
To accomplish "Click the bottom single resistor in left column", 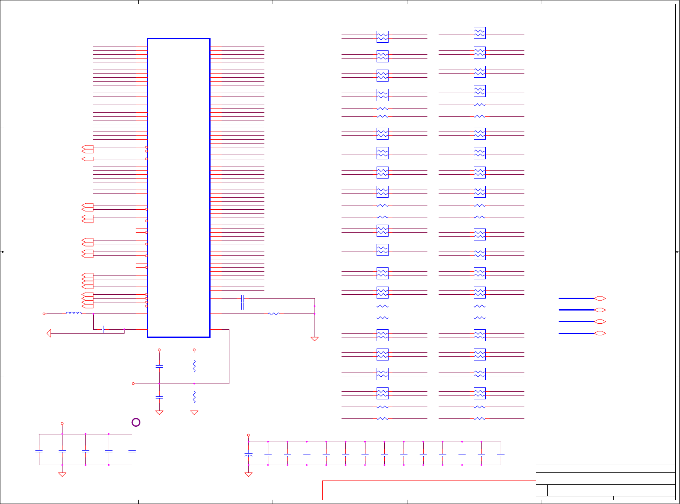I will 383,419.
